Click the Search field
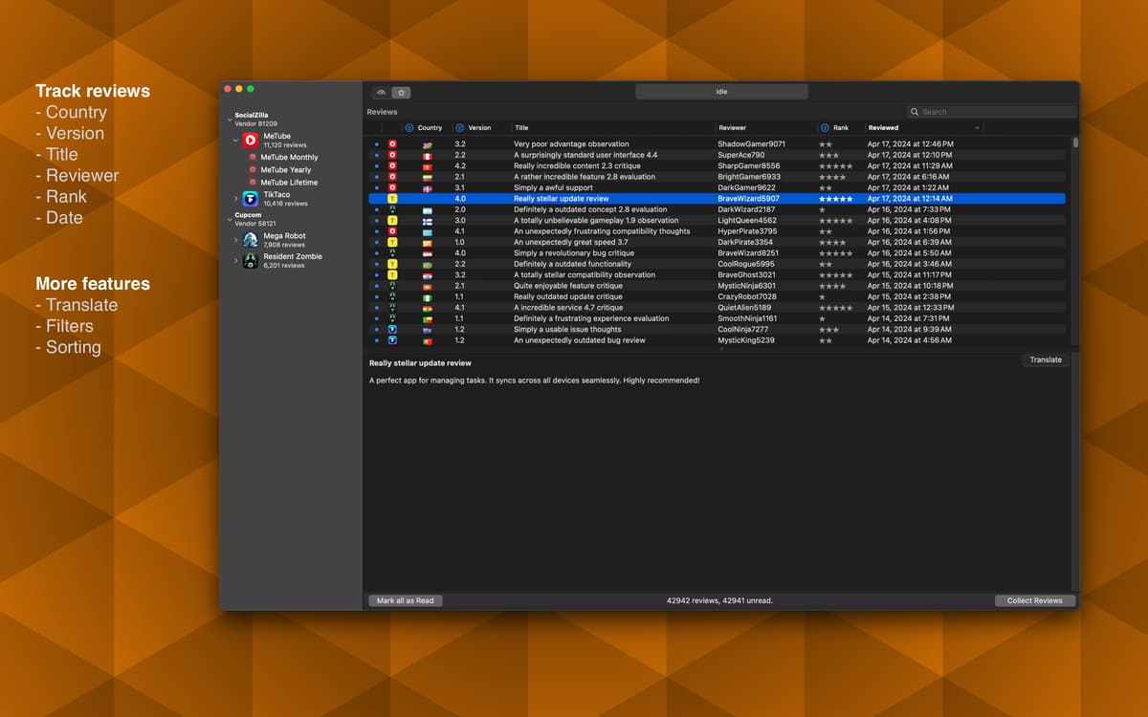The height and width of the screenshot is (717, 1148). coord(995,112)
